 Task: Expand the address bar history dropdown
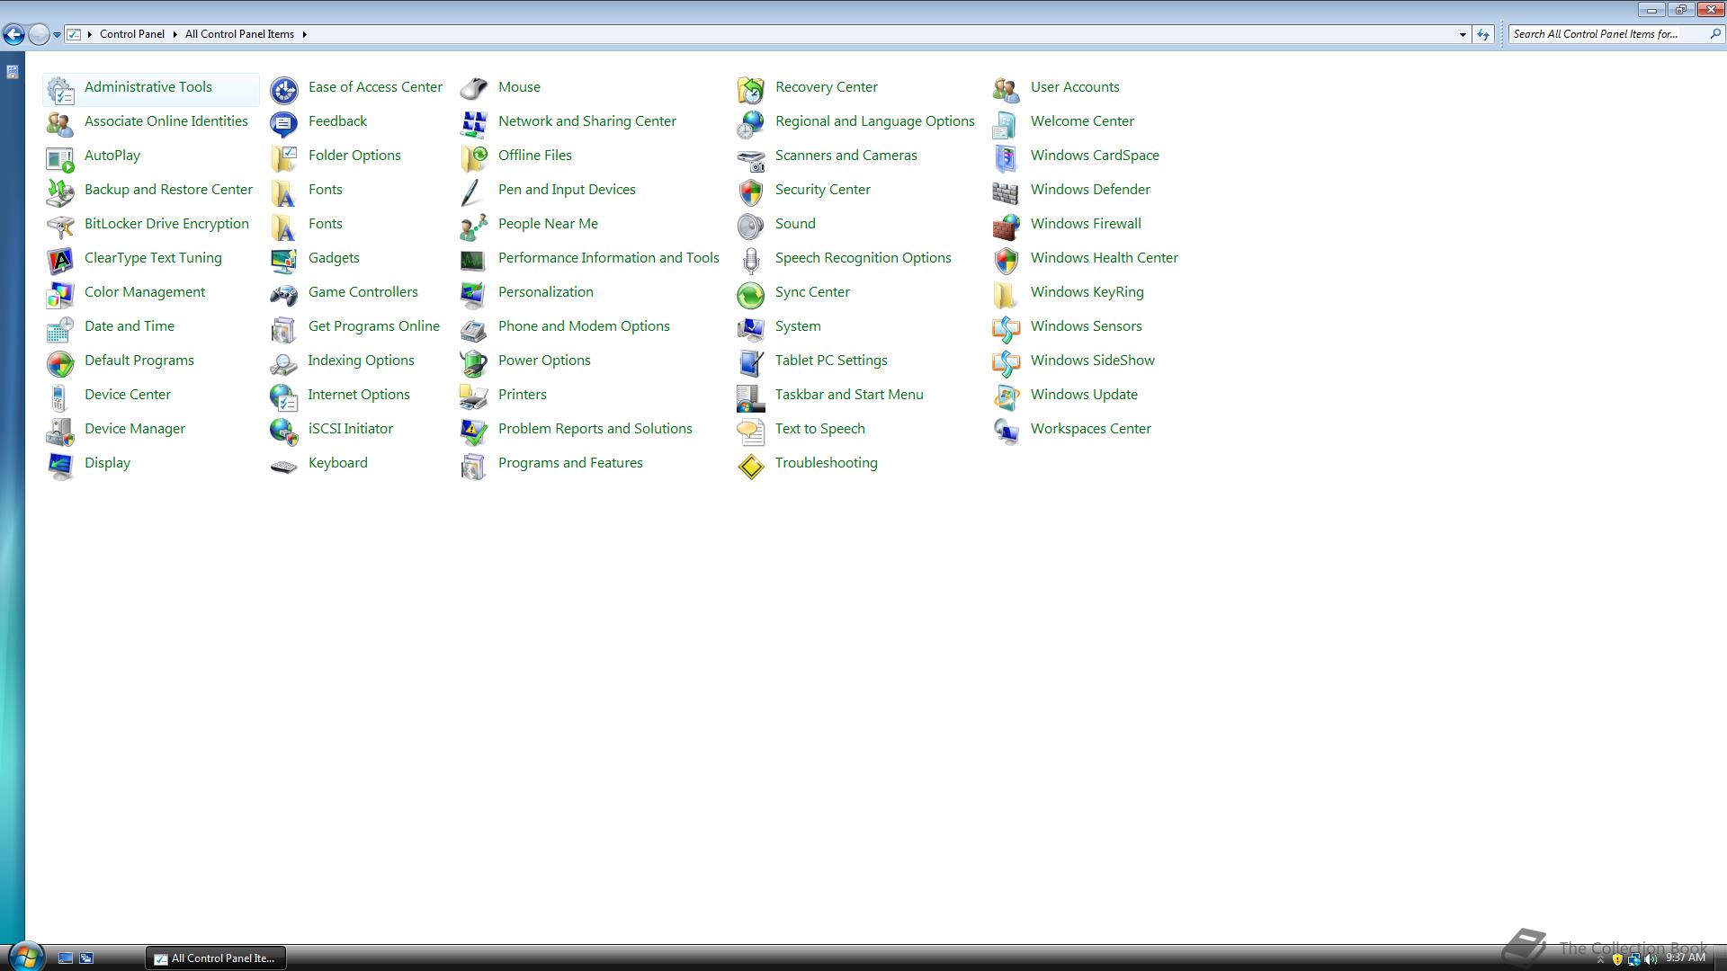point(1463,34)
